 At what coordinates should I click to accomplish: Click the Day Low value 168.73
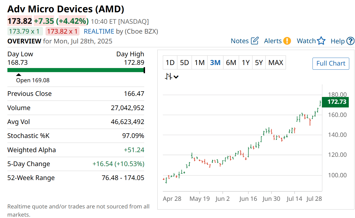point(18,63)
